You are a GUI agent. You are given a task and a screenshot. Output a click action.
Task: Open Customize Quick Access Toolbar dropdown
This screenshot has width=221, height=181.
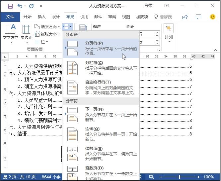tap(41, 6)
